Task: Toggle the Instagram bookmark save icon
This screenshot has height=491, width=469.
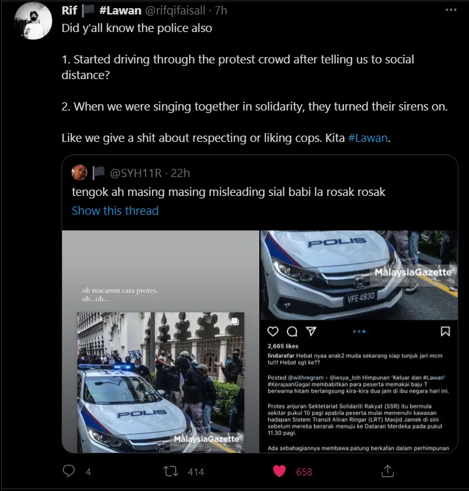Action: (x=445, y=331)
